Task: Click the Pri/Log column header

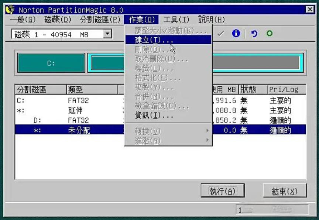Action: (287, 89)
